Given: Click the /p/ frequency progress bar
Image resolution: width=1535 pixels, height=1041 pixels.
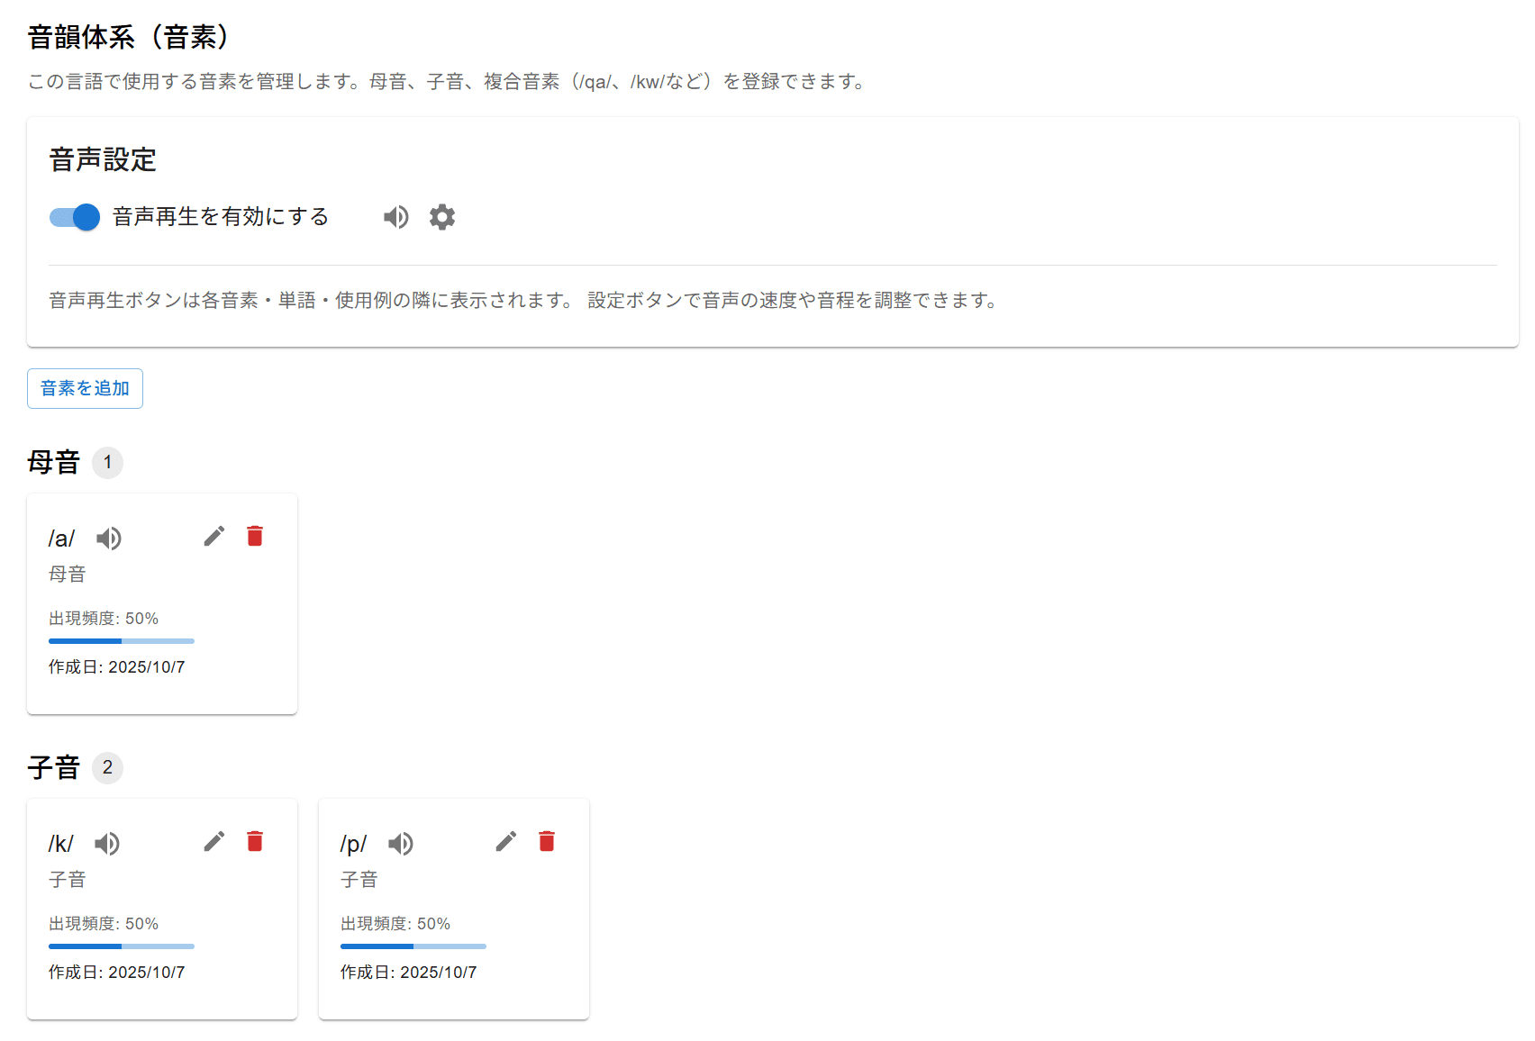Looking at the screenshot, I should pyautogui.click(x=413, y=946).
